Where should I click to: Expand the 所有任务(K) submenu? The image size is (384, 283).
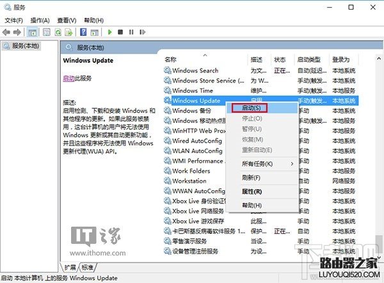point(262,164)
